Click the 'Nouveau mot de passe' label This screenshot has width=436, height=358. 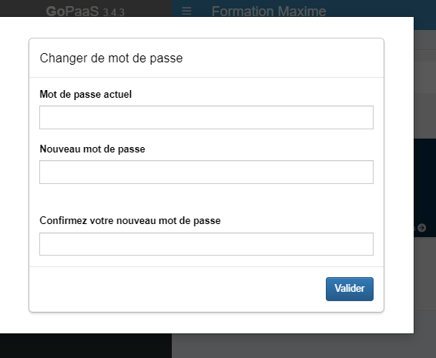point(92,149)
